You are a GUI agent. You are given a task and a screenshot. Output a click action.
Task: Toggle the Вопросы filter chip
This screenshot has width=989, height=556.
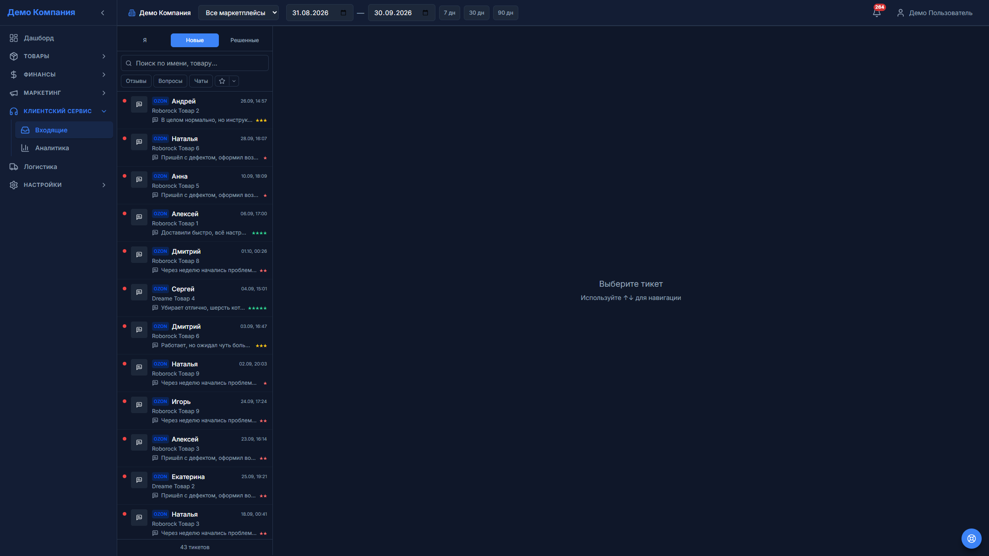170,81
